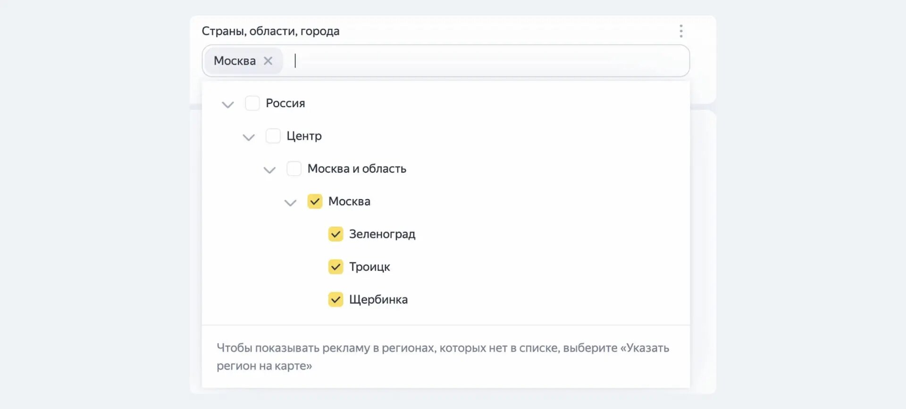The width and height of the screenshot is (906, 409).
Task: Select the Щербинка label in the list
Action: pyautogui.click(x=378, y=300)
